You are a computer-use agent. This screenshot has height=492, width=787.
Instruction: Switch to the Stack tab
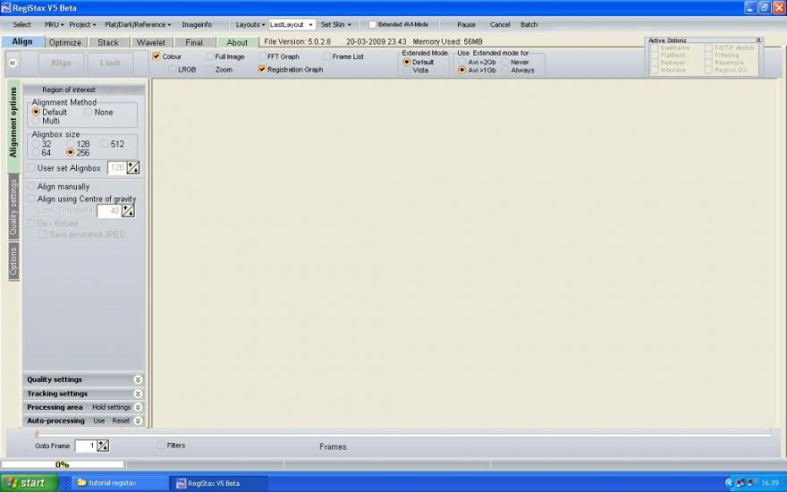coord(108,43)
